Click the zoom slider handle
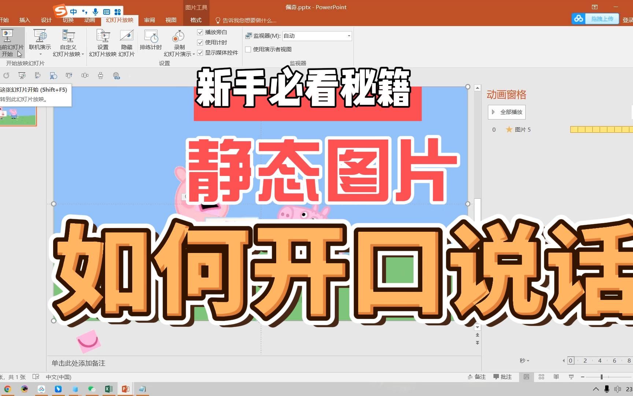The height and width of the screenshot is (396, 633). point(601,377)
